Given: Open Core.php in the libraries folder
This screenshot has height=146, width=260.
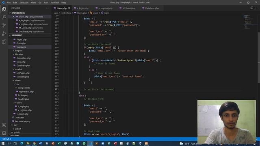Looking at the screenshot, I should [x=21, y=62].
